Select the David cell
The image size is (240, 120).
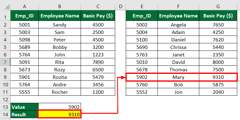pos(178,62)
